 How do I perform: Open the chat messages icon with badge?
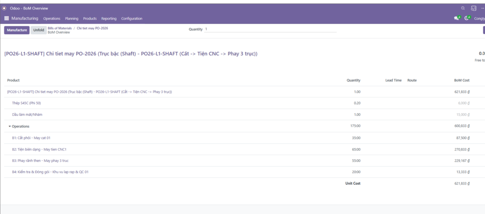coord(457,19)
